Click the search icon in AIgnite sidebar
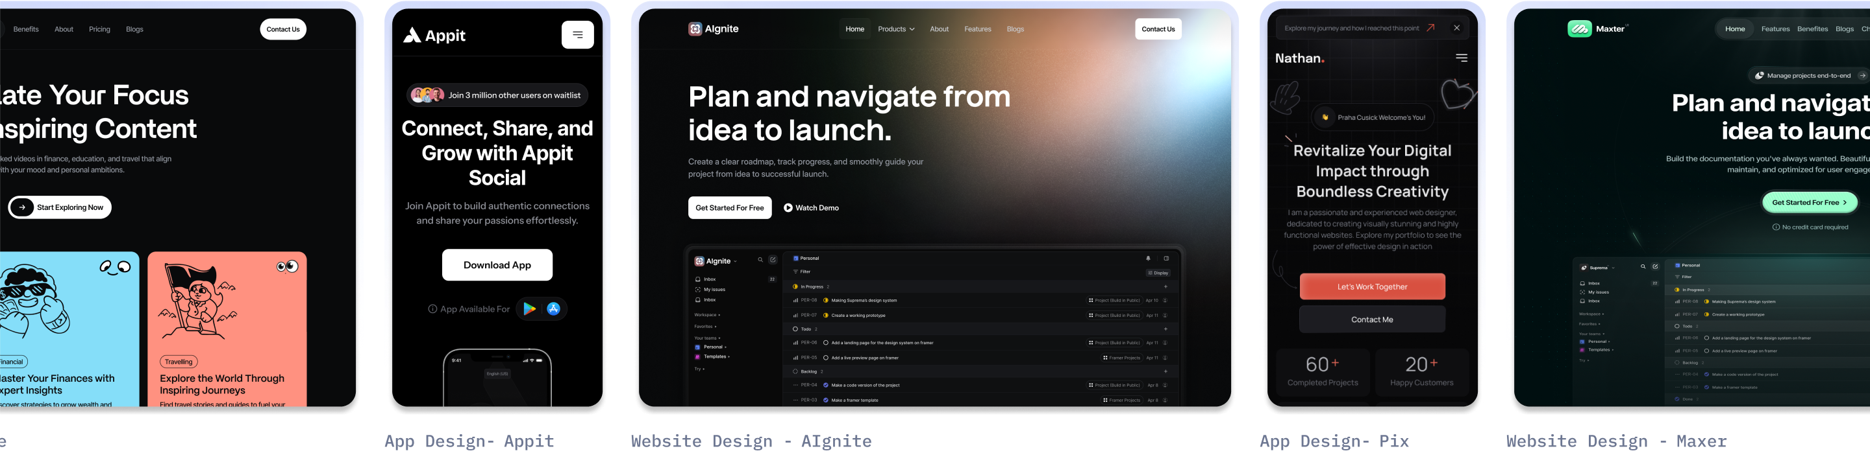Screen dimensions: 1870x453 (760, 261)
